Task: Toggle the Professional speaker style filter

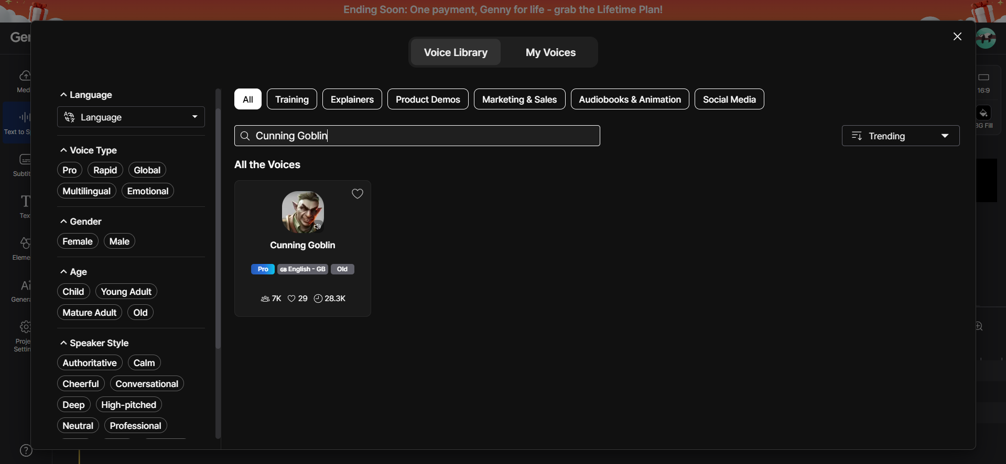Action: (x=136, y=426)
